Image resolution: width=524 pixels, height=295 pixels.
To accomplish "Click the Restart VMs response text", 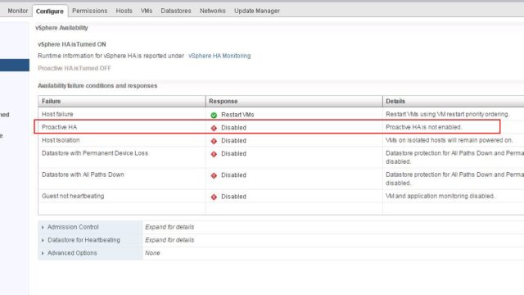I will [237, 115].
